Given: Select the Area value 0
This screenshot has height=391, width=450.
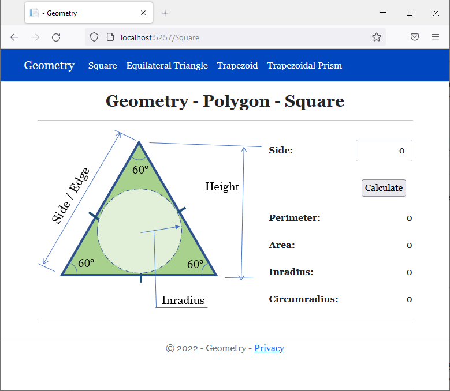Looking at the screenshot, I should coord(409,245).
